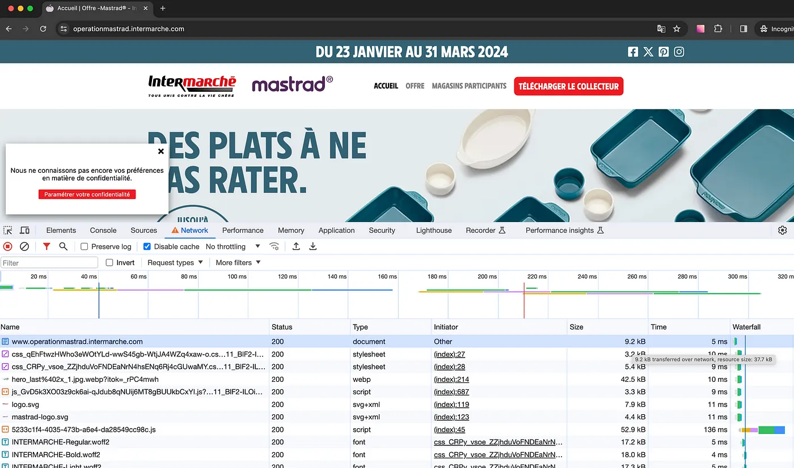Click the address bar URL
The image size is (794, 468).
point(129,29)
